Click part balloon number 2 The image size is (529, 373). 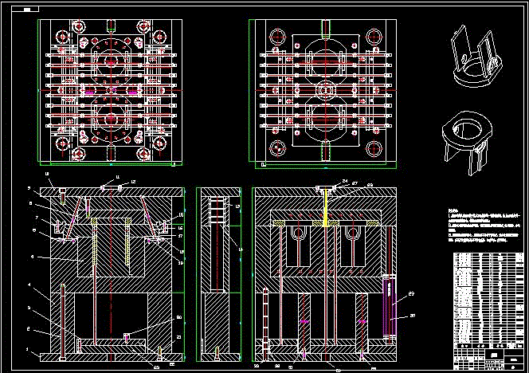coord(29,329)
